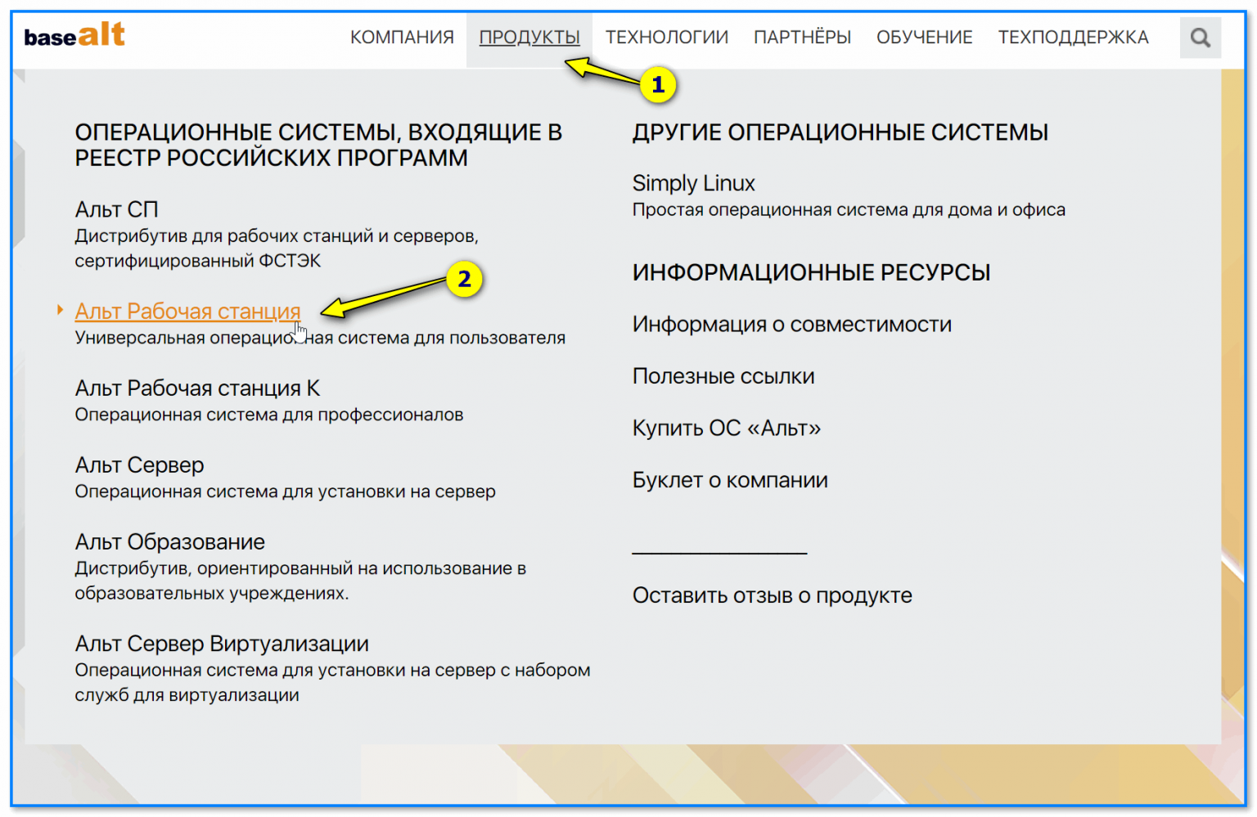This screenshot has width=1257, height=817.
Task: Open the Альт Сервер Виртуализации link
Action: coord(222,644)
